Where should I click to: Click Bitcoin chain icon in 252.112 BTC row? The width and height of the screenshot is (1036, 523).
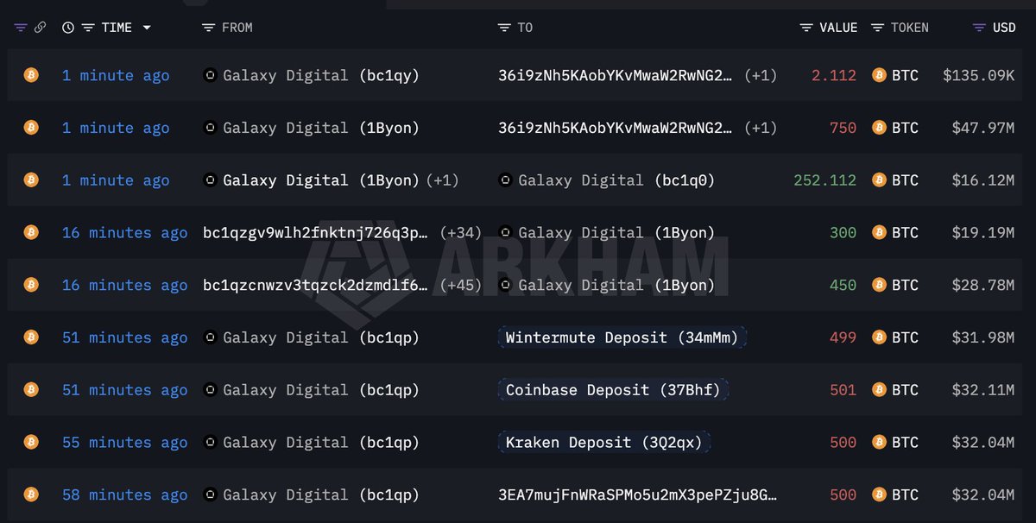tap(31, 180)
